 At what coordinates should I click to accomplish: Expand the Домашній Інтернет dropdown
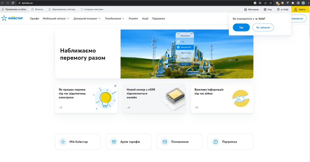click(x=87, y=19)
